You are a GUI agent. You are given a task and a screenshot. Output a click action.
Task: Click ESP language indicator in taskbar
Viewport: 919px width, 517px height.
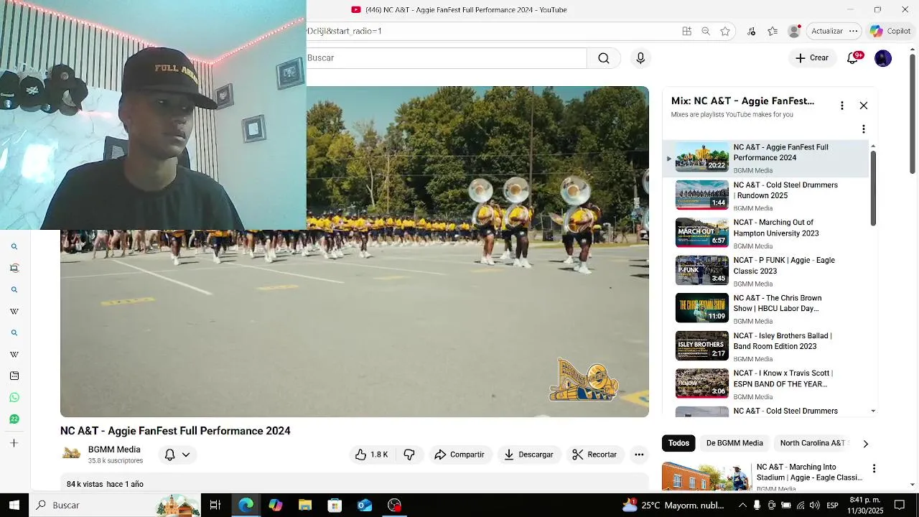832,506
